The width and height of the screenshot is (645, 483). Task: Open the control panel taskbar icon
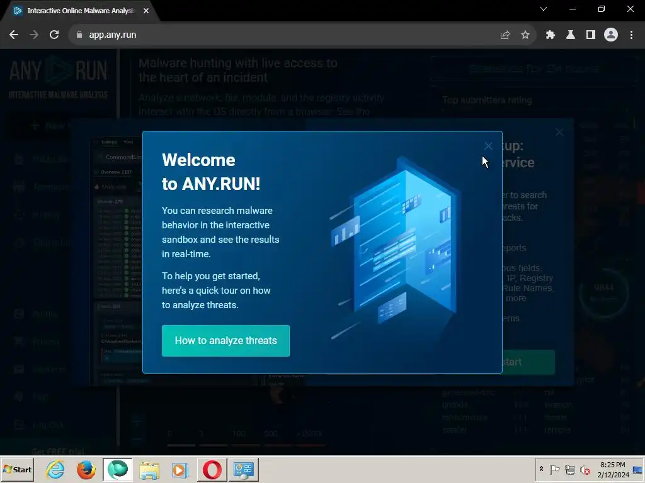point(244,469)
